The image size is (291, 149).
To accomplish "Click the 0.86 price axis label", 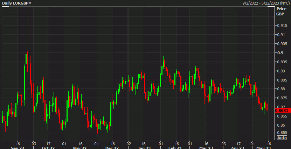I will pos(281,125).
